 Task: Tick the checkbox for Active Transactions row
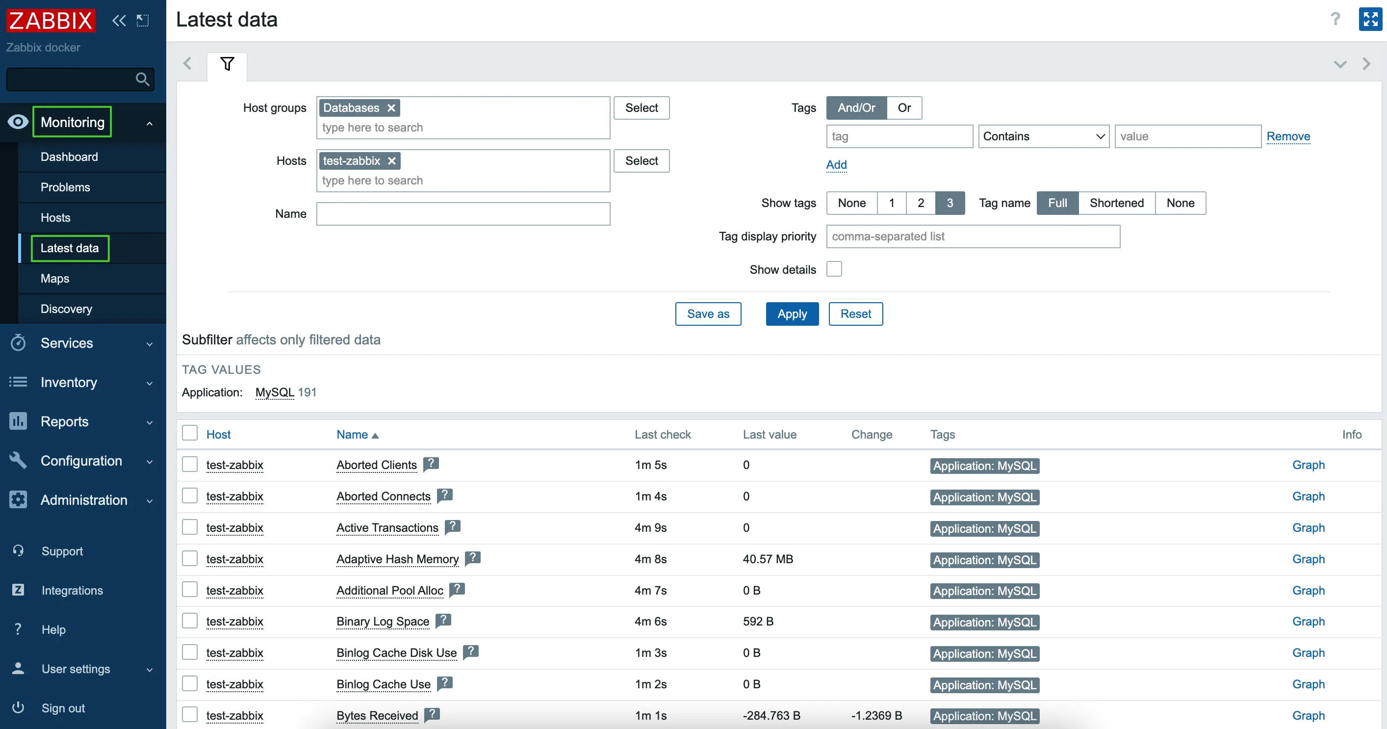(x=189, y=526)
